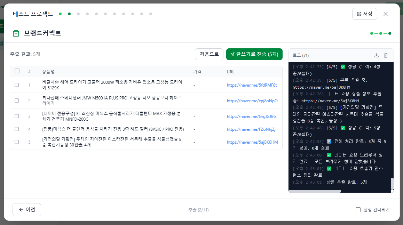The image size is (403, 225).
Task: Click the 브랜드커넥트 envelope icon
Action: click(x=16, y=33)
